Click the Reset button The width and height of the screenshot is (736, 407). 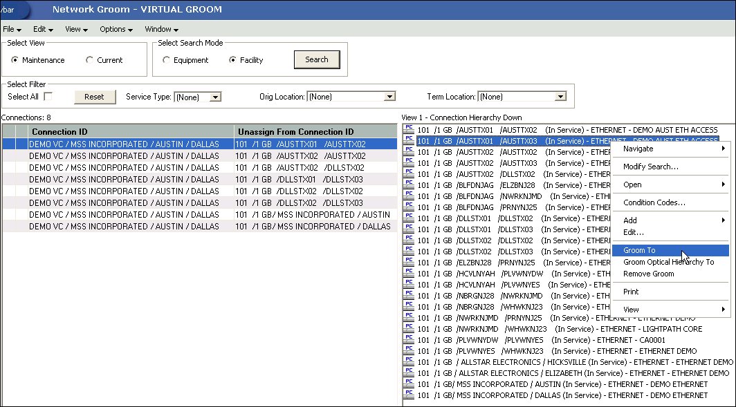(x=94, y=97)
